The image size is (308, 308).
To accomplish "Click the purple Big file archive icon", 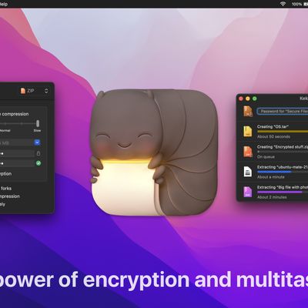I will (x=248, y=192).
